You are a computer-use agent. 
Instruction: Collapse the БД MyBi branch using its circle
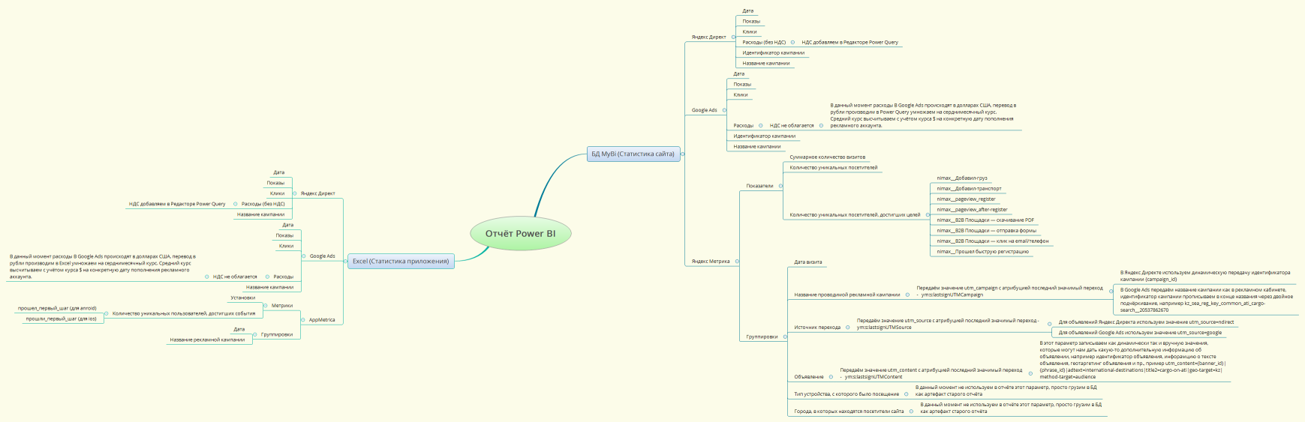682,154
